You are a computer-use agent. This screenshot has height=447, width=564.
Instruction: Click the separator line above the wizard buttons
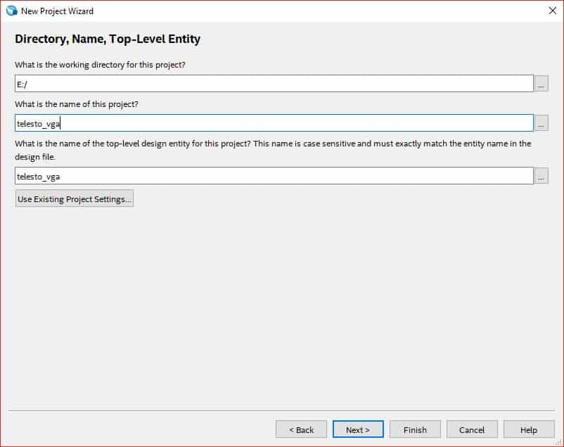point(281,410)
